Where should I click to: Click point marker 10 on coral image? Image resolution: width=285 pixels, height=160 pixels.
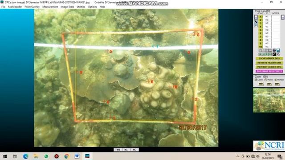point(170,87)
